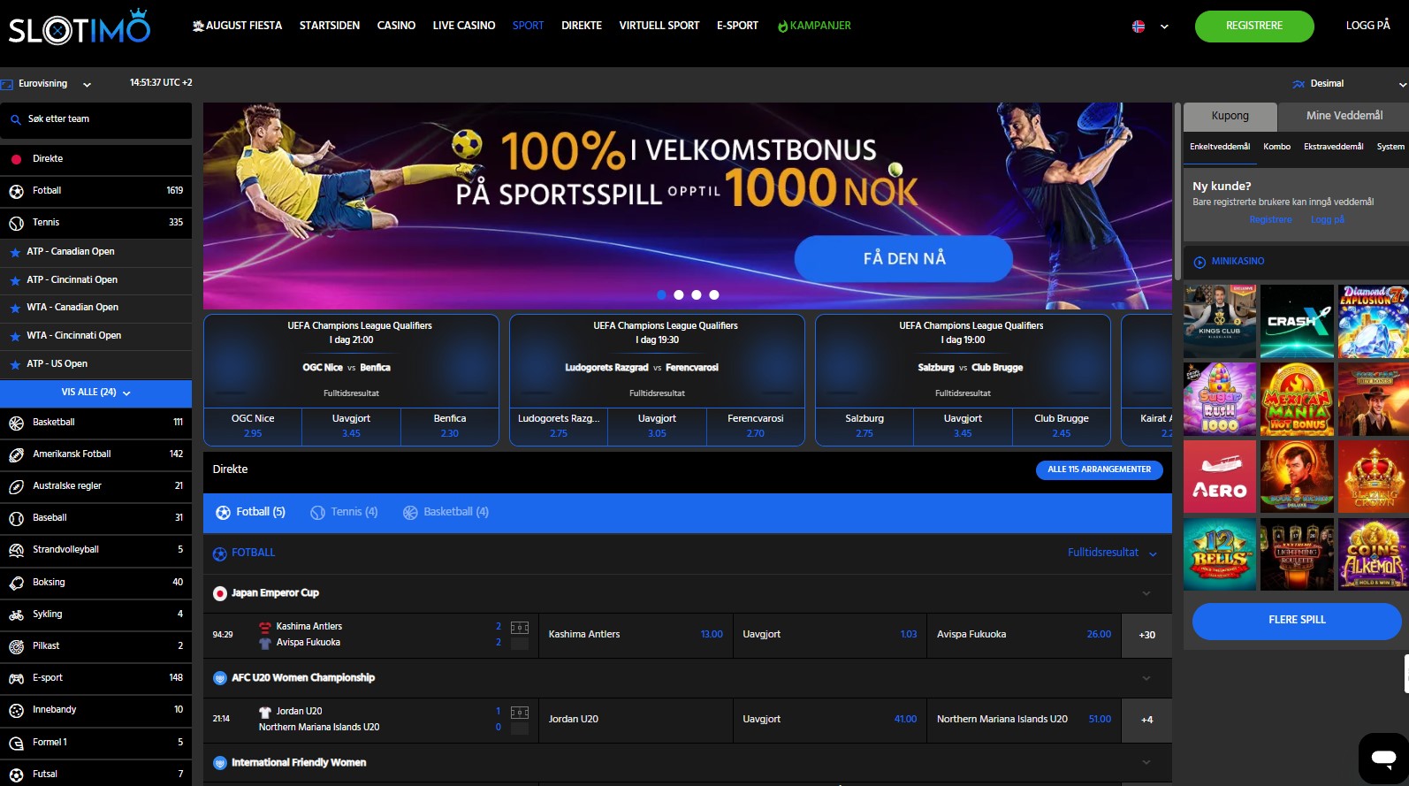
Task: Open match stats icon for Kashima Antlers
Action: pyautogui.click(x=520, y=628)
